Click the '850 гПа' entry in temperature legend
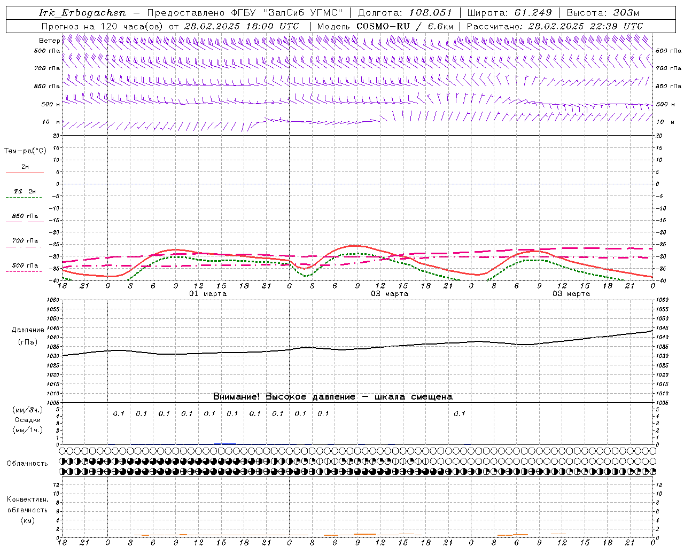This screenshot has height=547, width=684. pyautogui.click(x=25, y=216)
